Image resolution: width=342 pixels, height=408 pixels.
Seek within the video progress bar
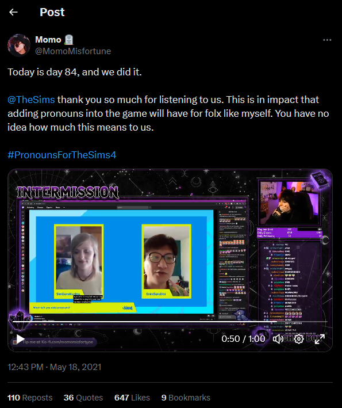(170, 322)
